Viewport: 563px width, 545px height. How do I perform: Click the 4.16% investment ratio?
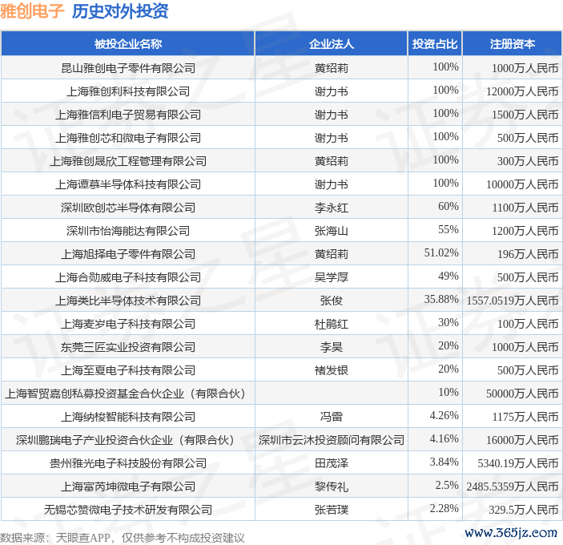tap(444, 438)
